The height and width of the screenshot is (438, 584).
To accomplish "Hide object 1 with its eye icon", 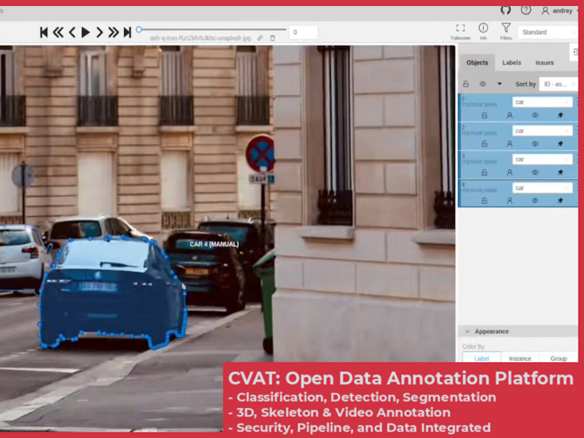I will tap(535, 116).
